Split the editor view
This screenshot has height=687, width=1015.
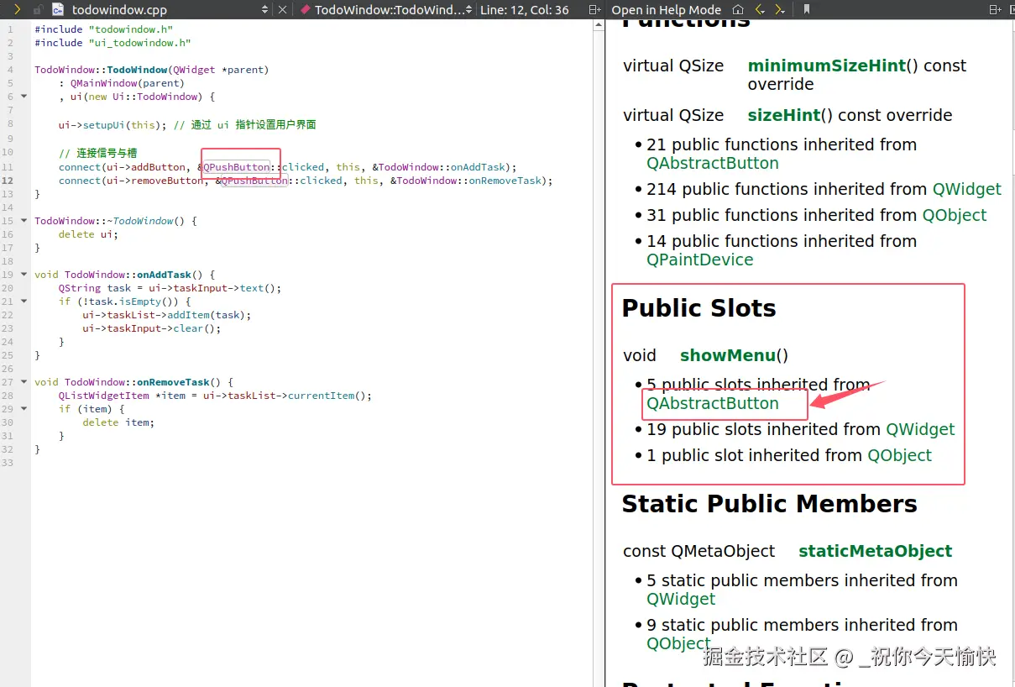pos(594,9)
